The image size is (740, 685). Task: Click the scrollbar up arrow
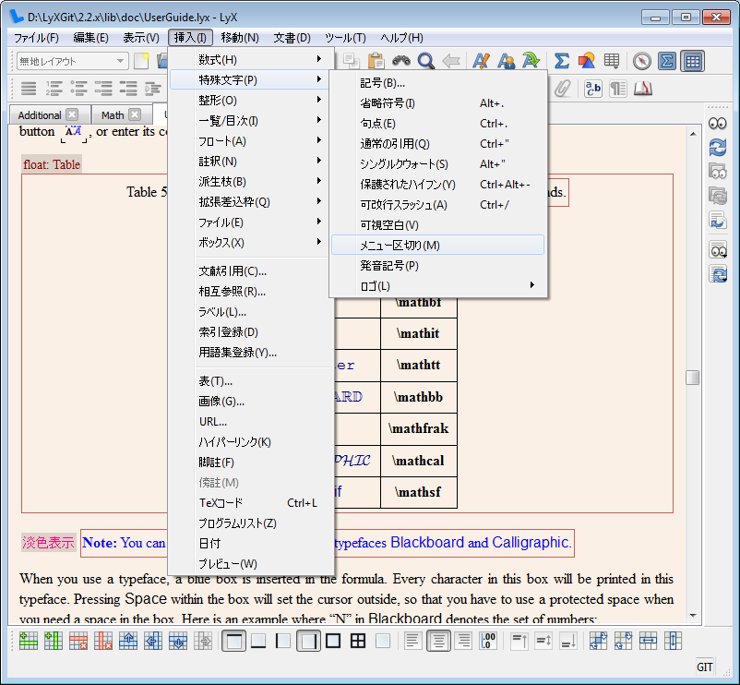point(692,134)
